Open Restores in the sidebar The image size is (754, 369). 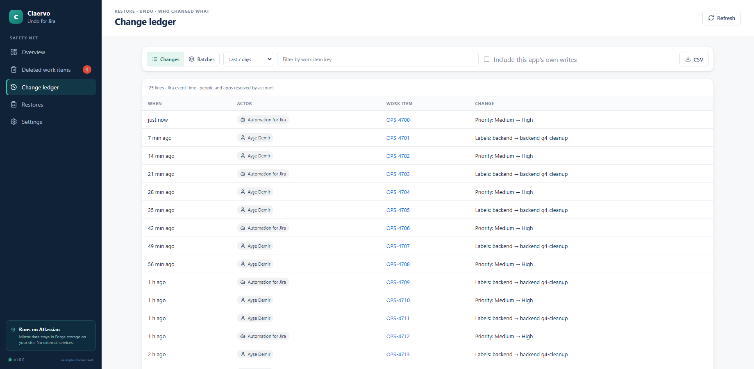point(51,105)
